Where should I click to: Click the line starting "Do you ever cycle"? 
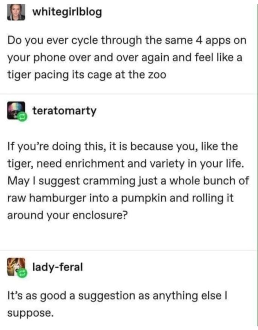pyautogui.click(x=127, y=41)
